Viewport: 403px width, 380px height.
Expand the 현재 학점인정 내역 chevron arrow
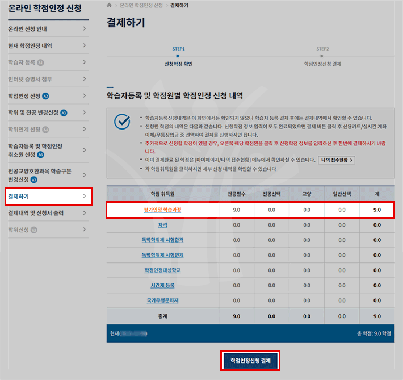coord(84,45)
